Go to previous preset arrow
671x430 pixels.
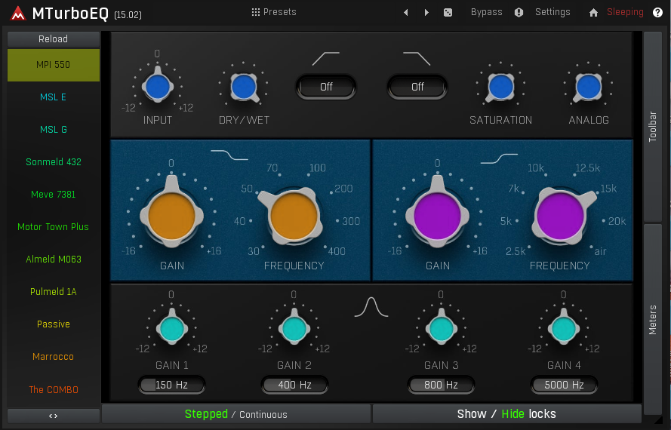tap(405, 12)
